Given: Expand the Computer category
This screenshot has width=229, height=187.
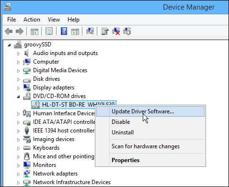Looking at the screenshot, I should click(18, 62).
